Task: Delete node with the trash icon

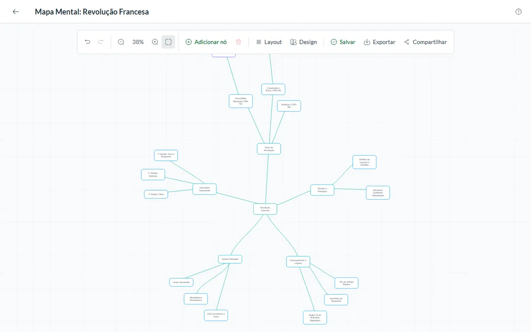Action: 239,42
